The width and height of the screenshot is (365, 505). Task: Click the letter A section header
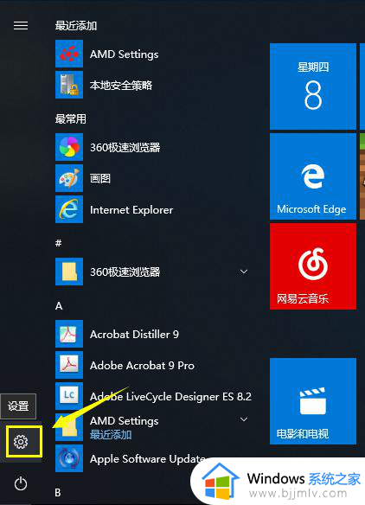[x=59, y=305]
